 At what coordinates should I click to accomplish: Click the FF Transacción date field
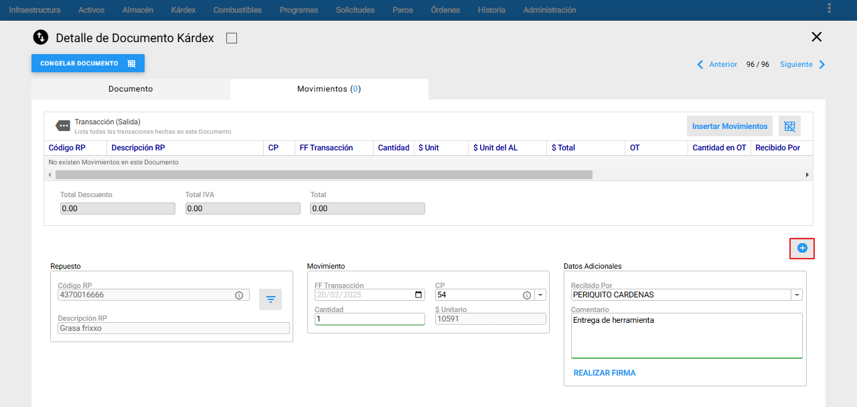point(370,295)
